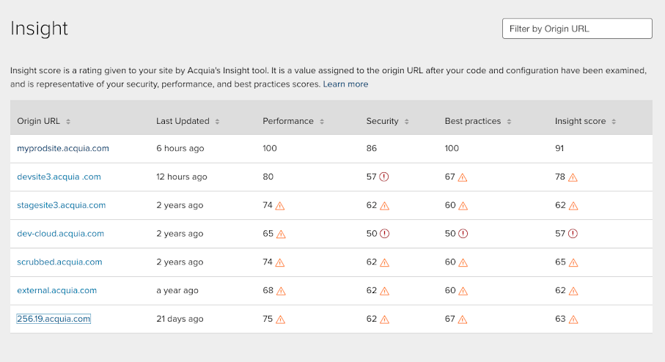Click warning icon beside stagesite3 Performance 74
Screen dimensions: 665x362
[x=280, y=206]
